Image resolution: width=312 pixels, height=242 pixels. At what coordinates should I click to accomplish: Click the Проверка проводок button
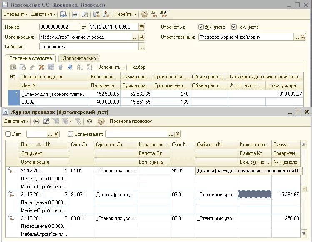point(131,121)
